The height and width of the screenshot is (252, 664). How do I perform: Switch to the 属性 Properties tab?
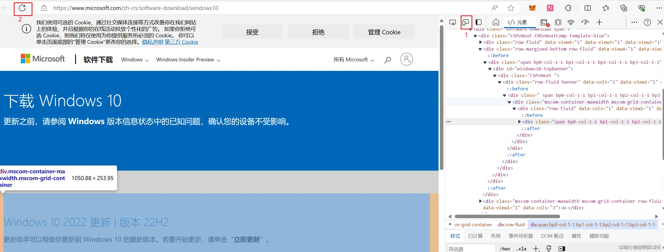pyautogui.click(x=576, y=236)
